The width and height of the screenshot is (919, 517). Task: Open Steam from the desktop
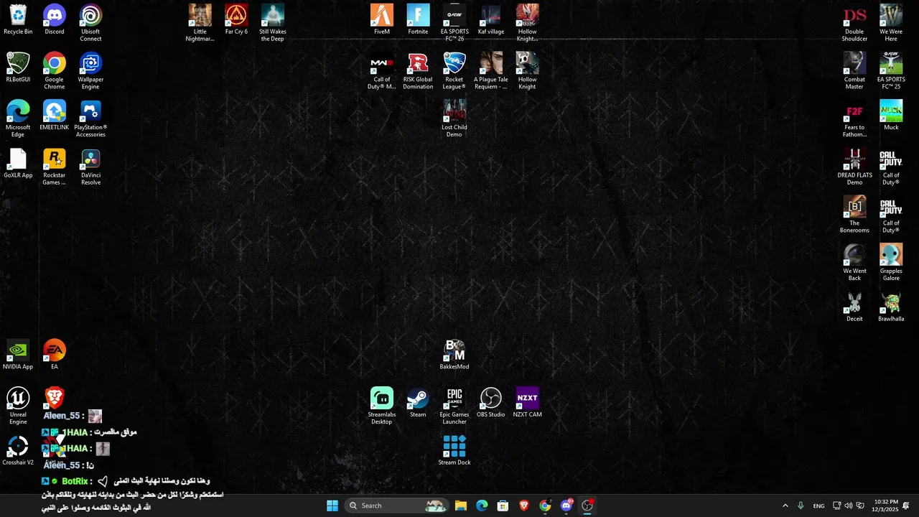(418, 403)
